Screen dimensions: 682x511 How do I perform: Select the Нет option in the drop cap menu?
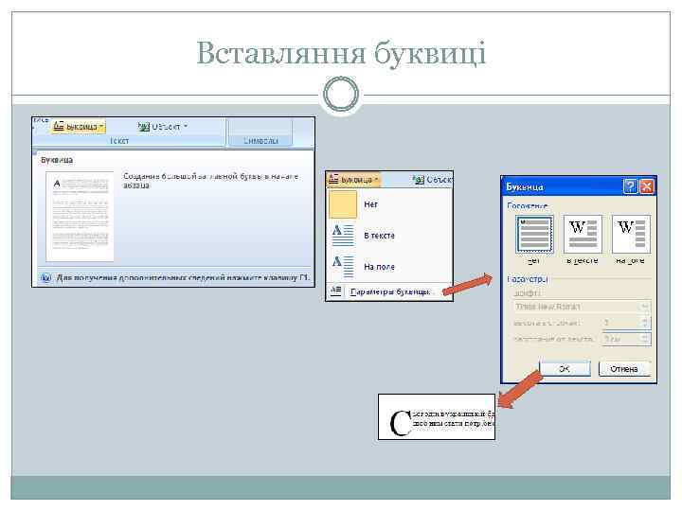click(x=389, y=204)
